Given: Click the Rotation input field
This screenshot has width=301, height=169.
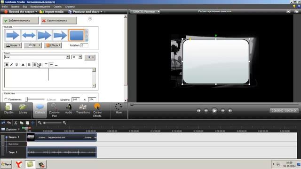Looking at the screenshot, I should [84, 46].
